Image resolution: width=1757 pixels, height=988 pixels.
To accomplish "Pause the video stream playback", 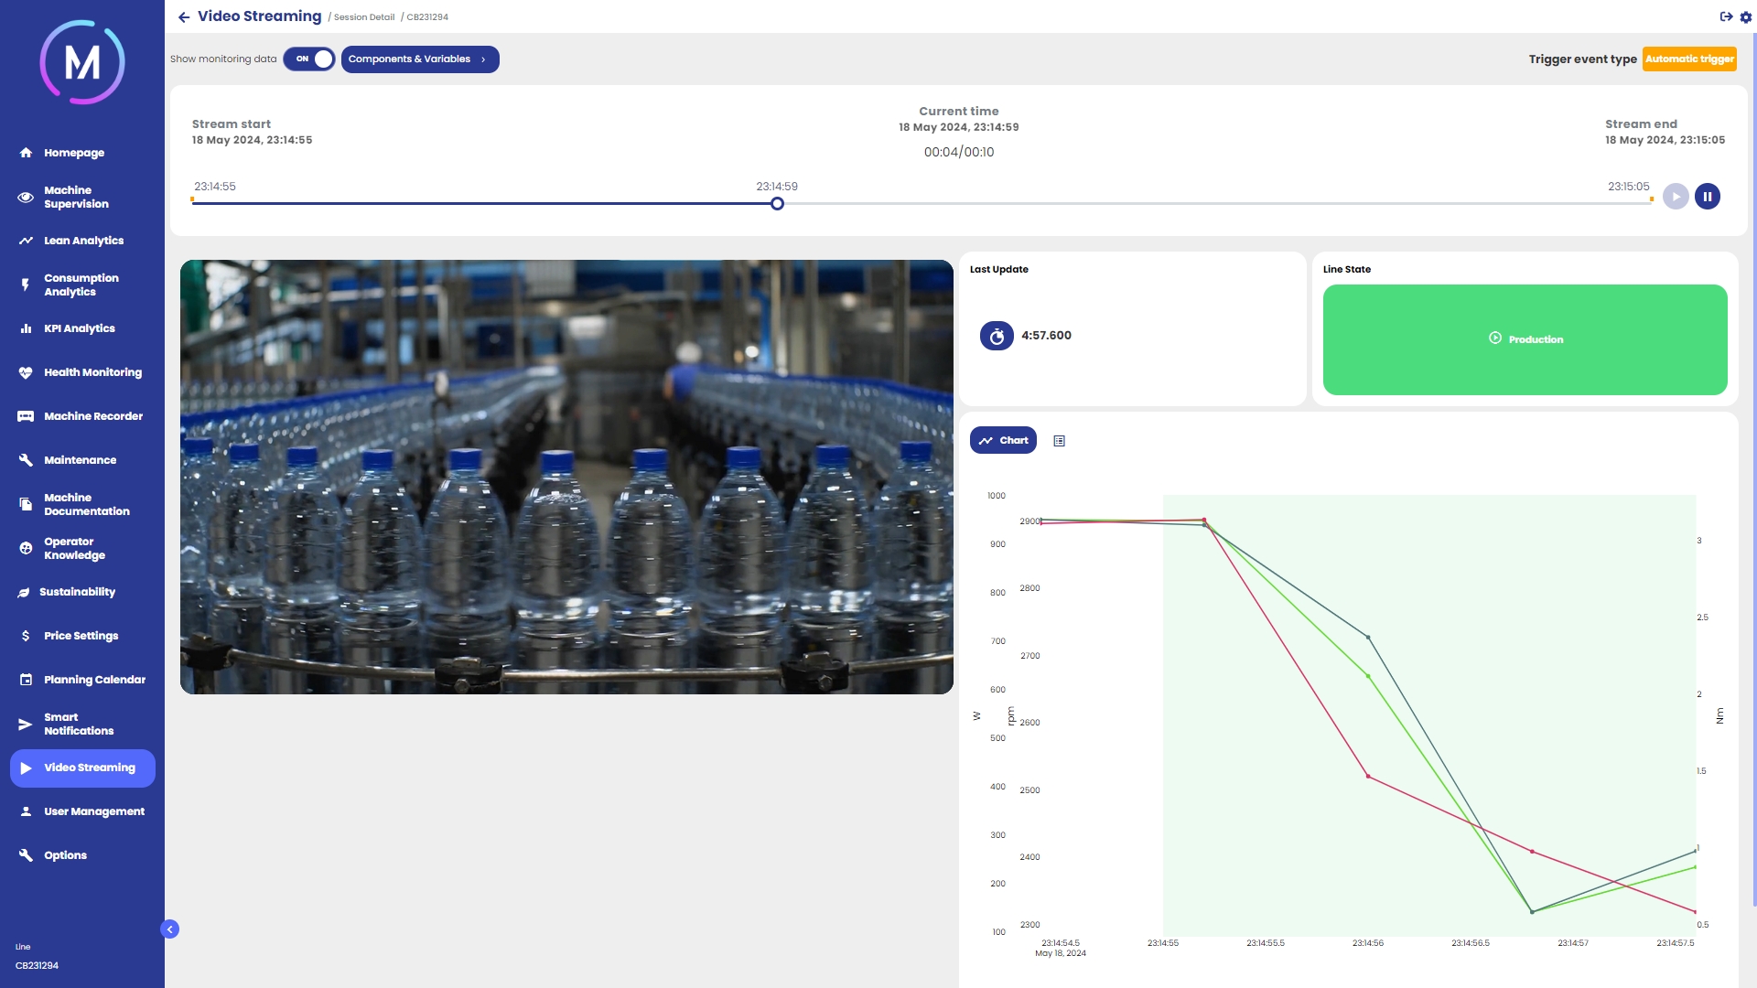I will click(1707, 197).
